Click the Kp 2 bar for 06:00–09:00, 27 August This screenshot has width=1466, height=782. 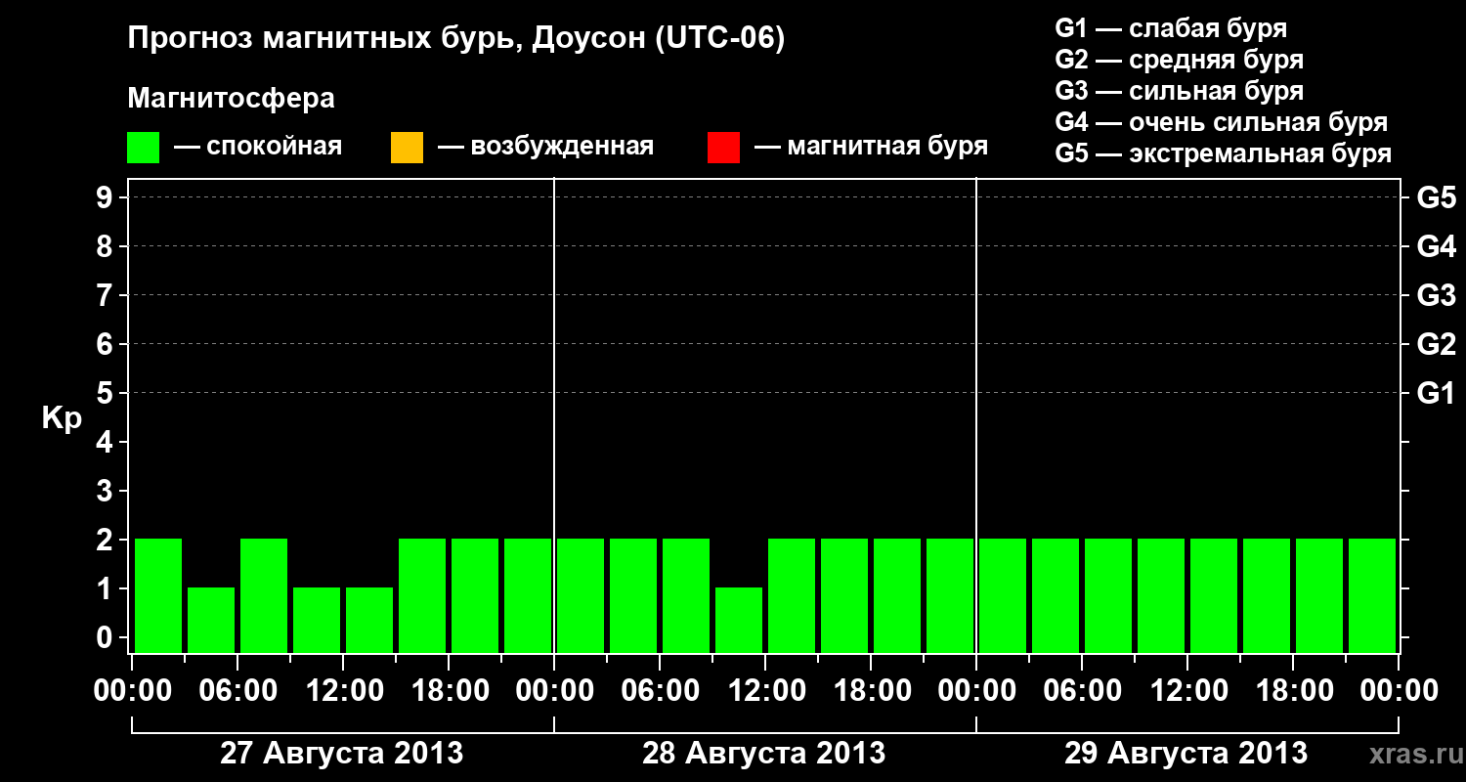[x=264, y=595]
